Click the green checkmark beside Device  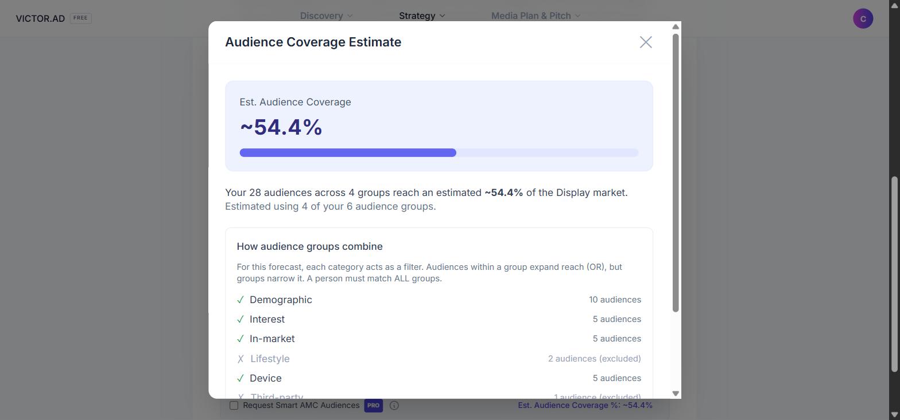click(x=240, y=378)
